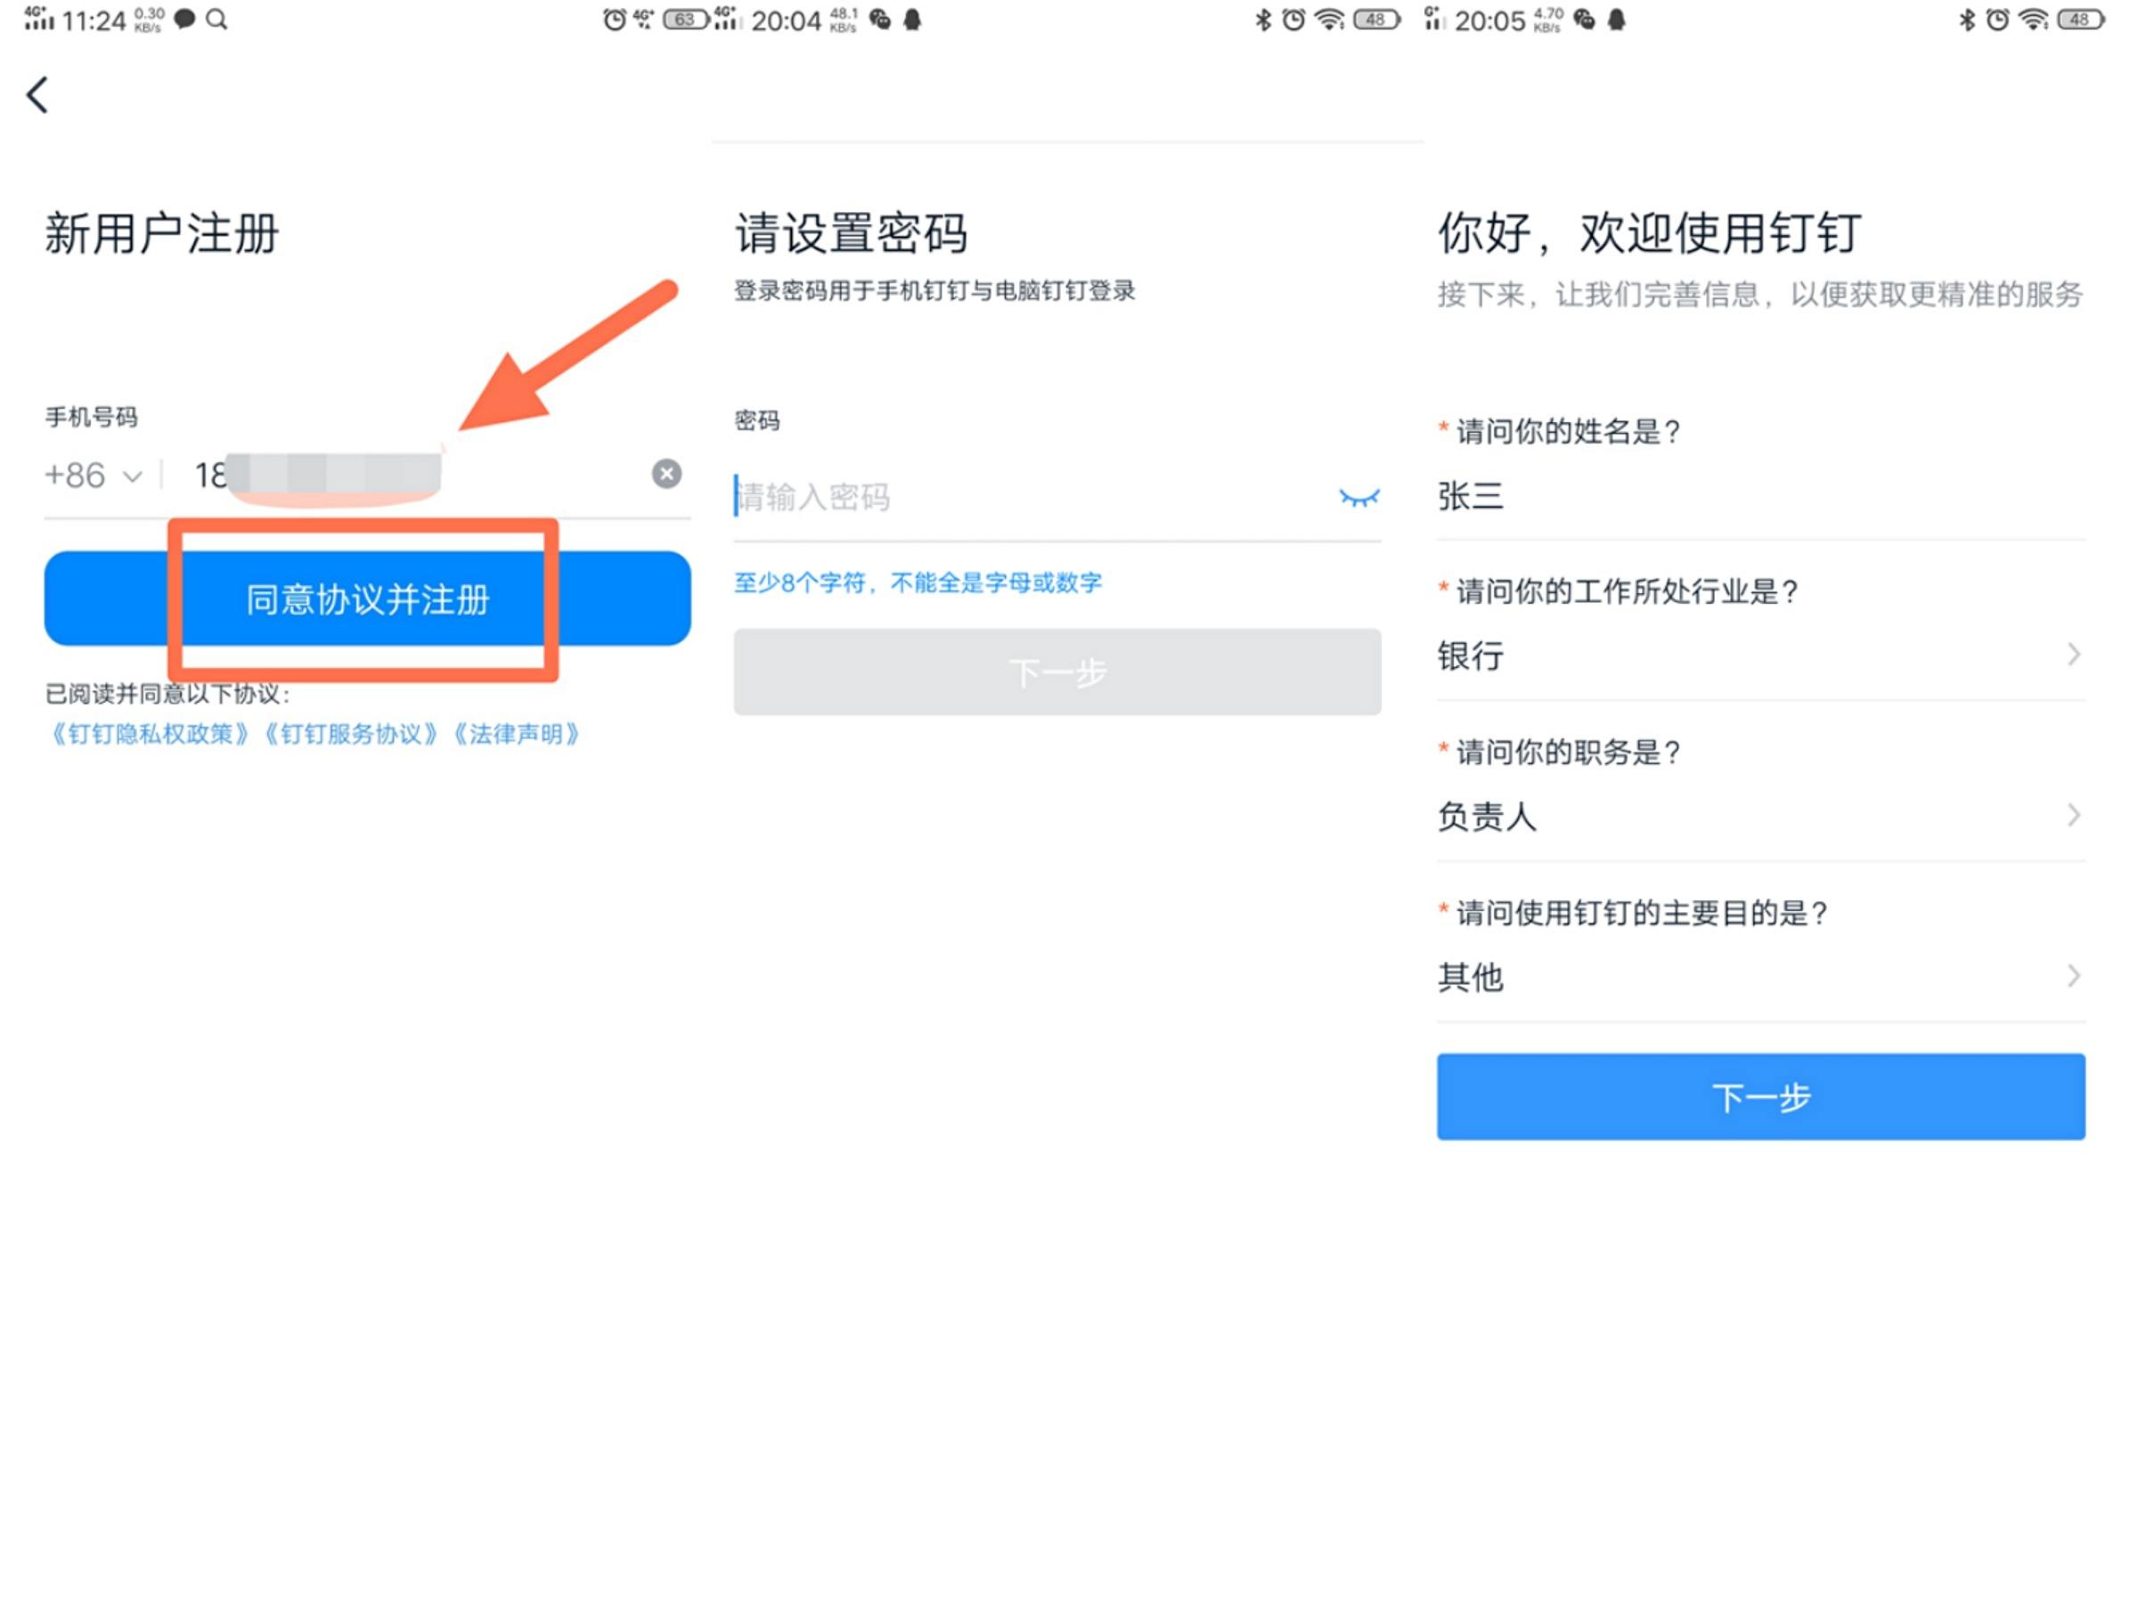The width and height of the screenshot is (2138, 1603).
Task: Tap the 同意协议并注册 button
Action: click(367, 598)
